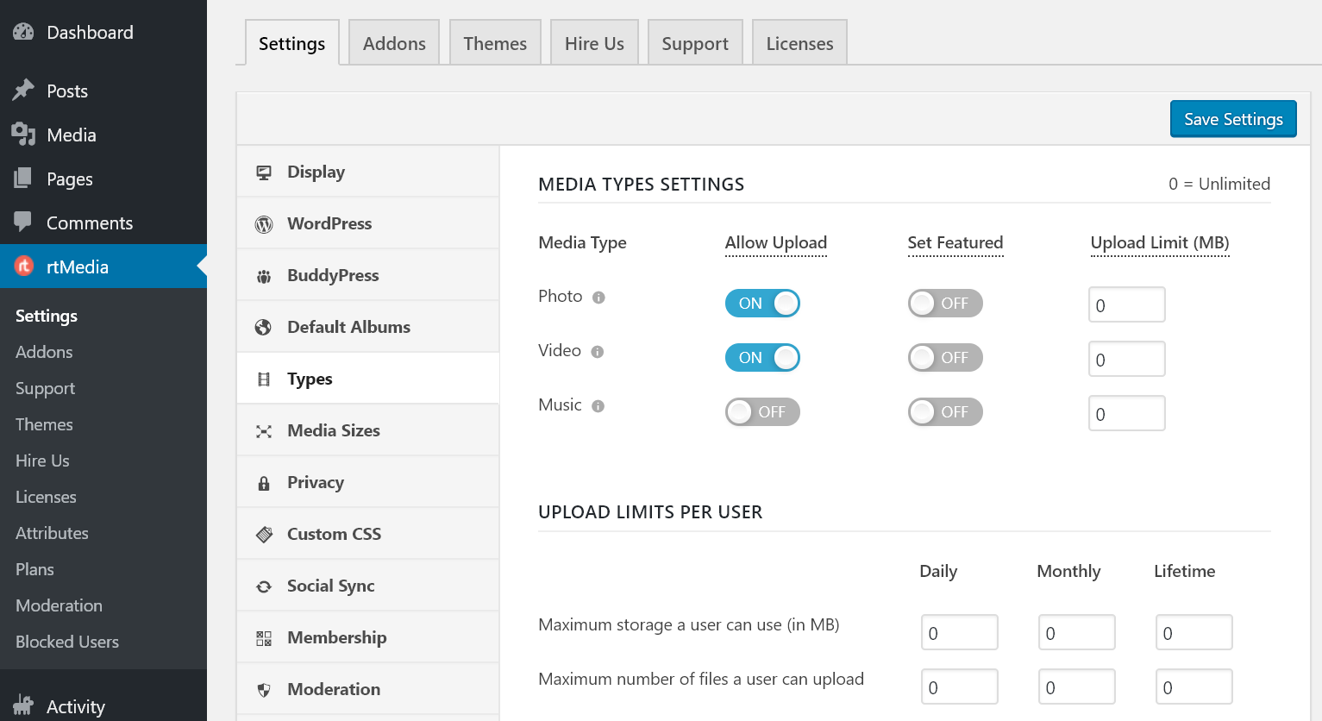Screen dimensions: 1322x721
Task: Open Social Sync via its sync icon
Action: [263, 585]
